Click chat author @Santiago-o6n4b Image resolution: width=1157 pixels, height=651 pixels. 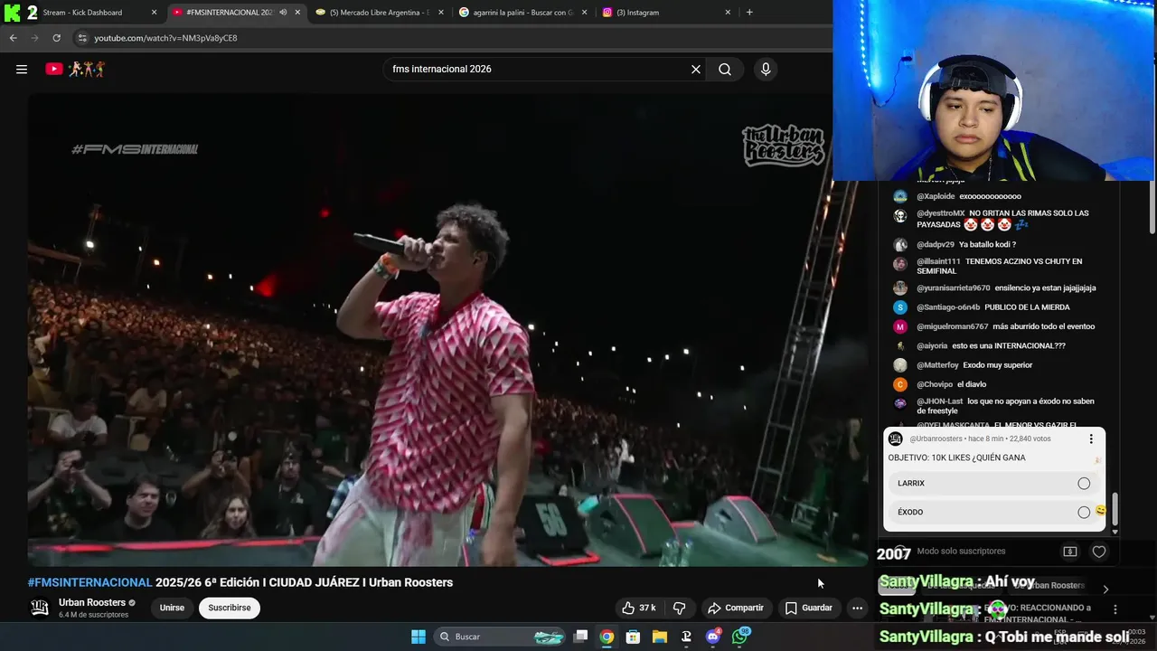pos(948,307)
